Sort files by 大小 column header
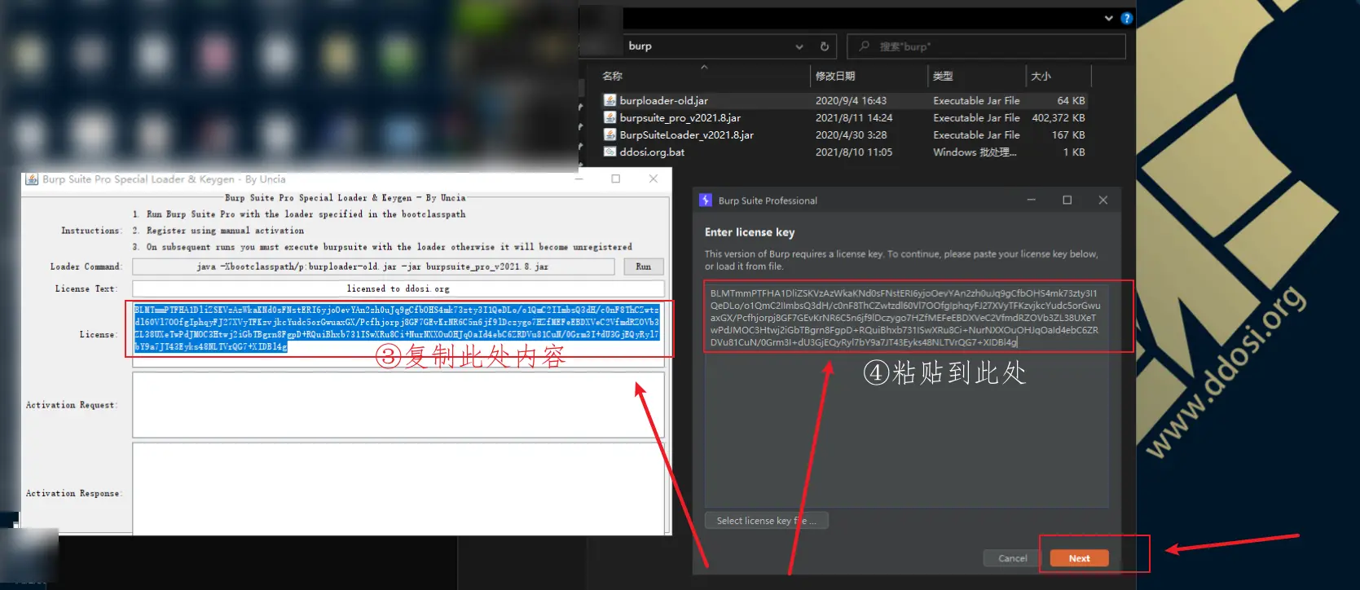The image size is (1360, 590). (1041, 76)
